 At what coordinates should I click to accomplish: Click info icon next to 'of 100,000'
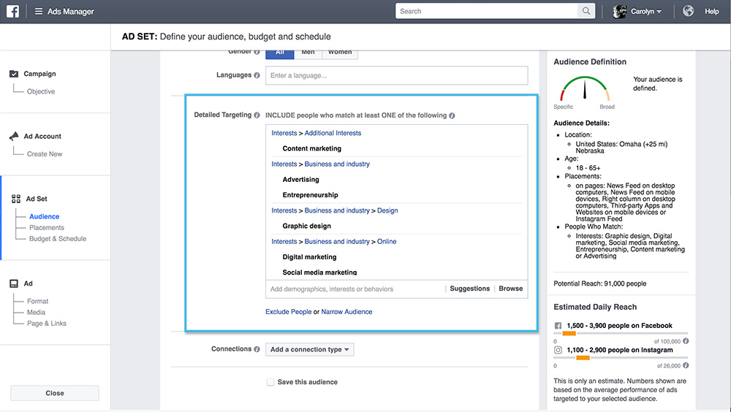click(x=686, y=341)
